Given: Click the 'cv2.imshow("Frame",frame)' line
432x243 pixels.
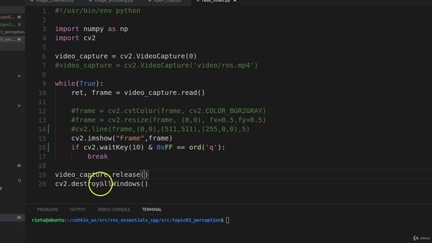Looking at the screenshot, I should [122, 138].
